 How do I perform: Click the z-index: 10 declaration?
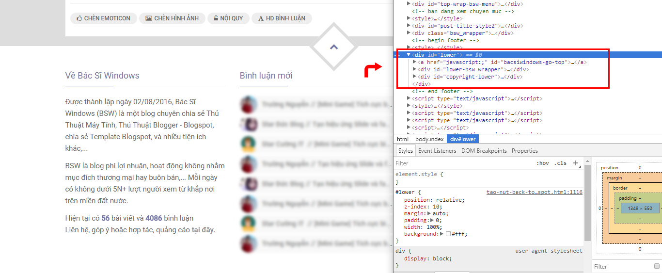coord(423,207)
